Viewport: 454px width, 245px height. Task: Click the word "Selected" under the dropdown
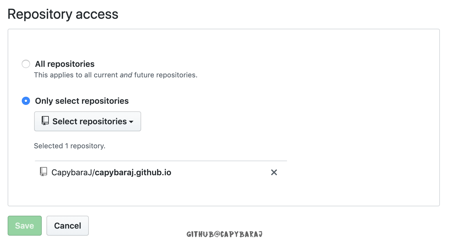coord(49,146)
